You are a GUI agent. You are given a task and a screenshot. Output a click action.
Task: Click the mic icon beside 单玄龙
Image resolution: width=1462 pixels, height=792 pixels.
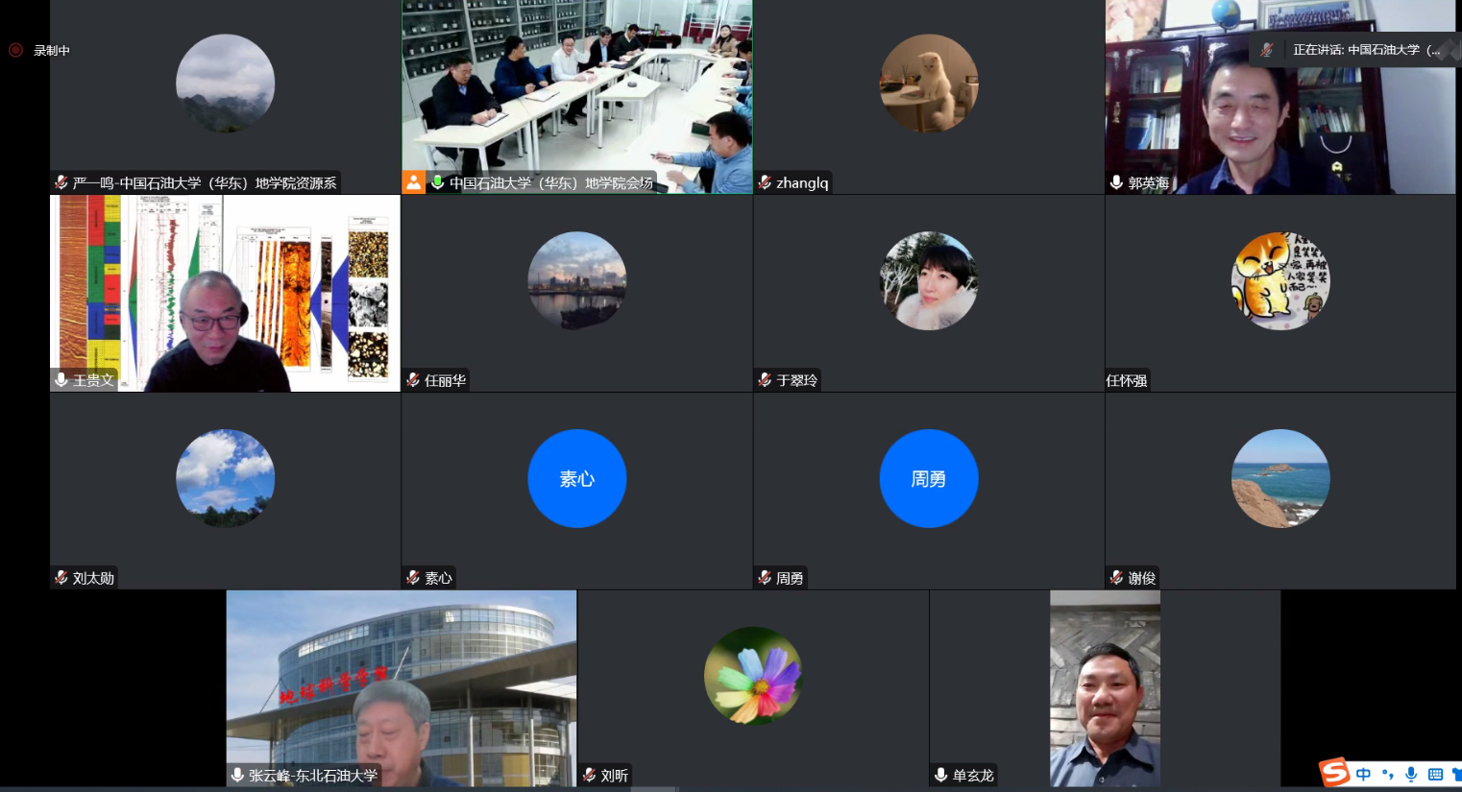[940, 775]
